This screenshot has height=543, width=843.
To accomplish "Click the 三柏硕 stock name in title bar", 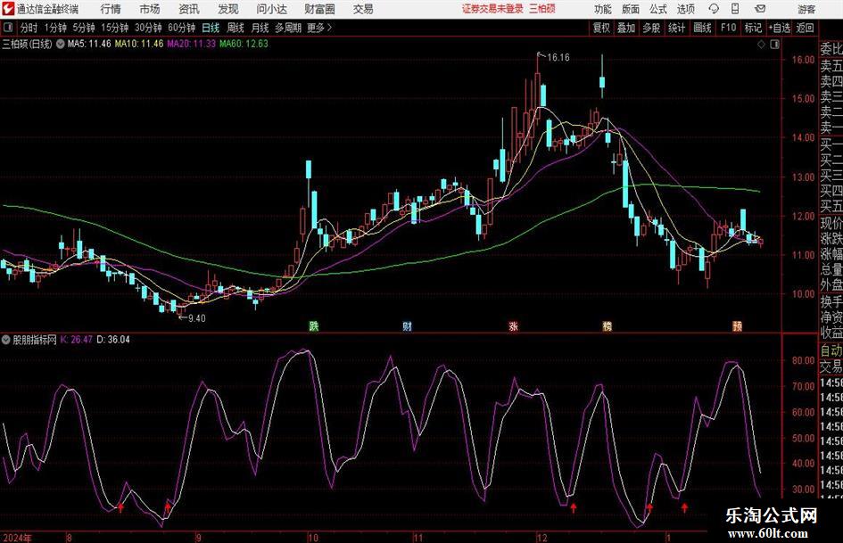I will tap(542, 9).
